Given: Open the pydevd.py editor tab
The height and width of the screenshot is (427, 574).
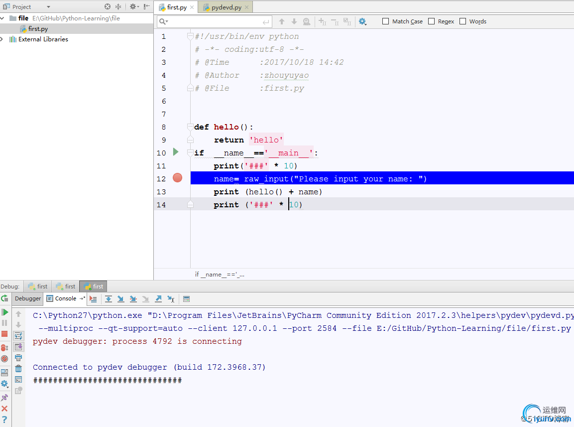Looking at the screenshot, I should point(226,7).
